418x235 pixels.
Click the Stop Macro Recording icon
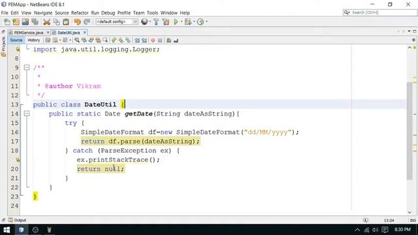[x=160, y=40]
